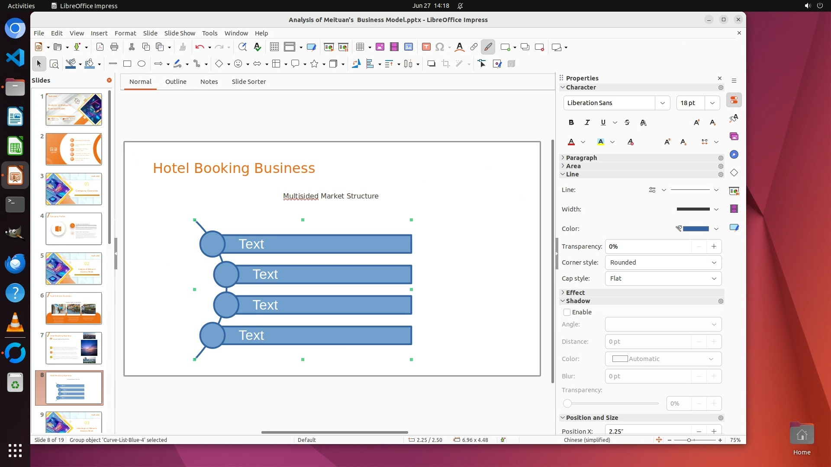Click the Print toolbar icon
This screenshot has height=467, width=831.
pyautogui.click(x=114, y=47)
